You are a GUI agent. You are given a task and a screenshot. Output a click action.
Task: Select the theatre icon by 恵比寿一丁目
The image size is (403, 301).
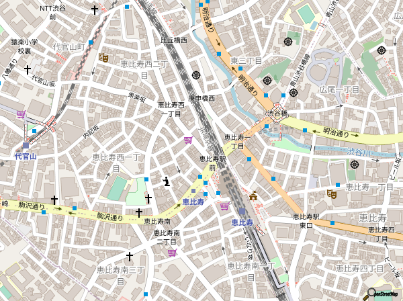click(331, 193)
